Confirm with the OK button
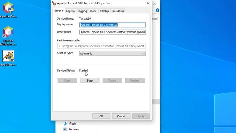Image resolution: width=236 pixels, height=133 pixels. pyautogui.click(x=101, y=116)
